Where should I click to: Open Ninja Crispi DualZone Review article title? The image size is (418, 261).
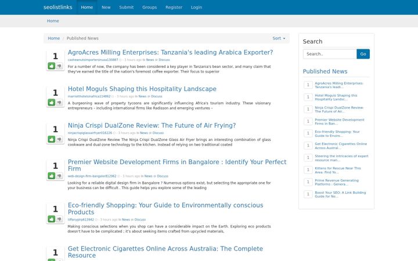(x=152, y=125)
